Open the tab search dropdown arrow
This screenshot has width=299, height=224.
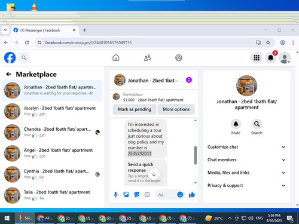coord(5,30)
